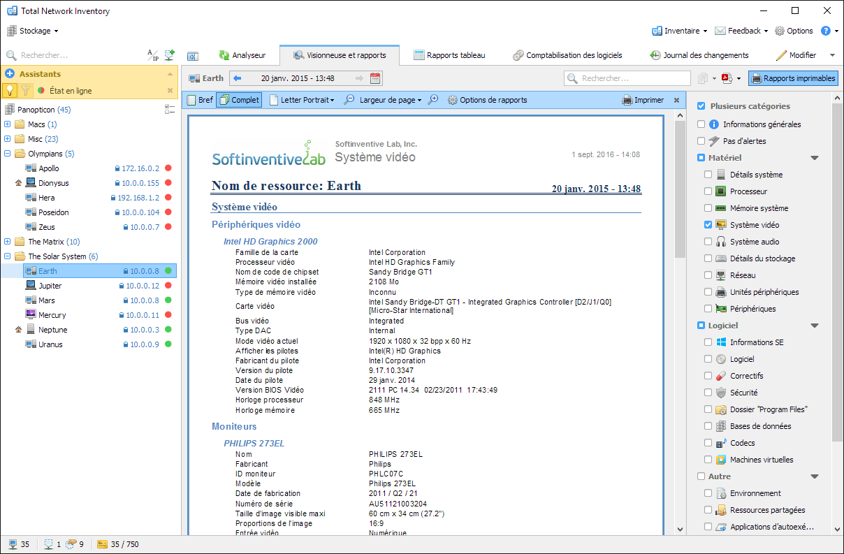Click the Imprimer button
844x554 pixels.
643,100
